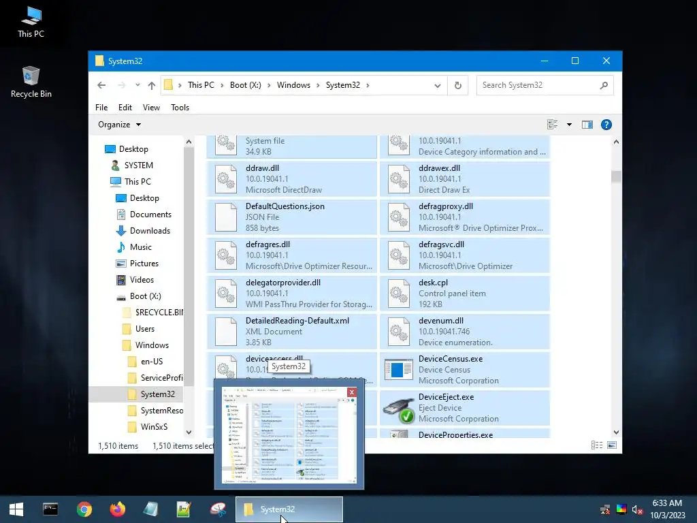697x523 pixels.
Task: Click Boot (X:) in the address bar
Action: point(245,85)
